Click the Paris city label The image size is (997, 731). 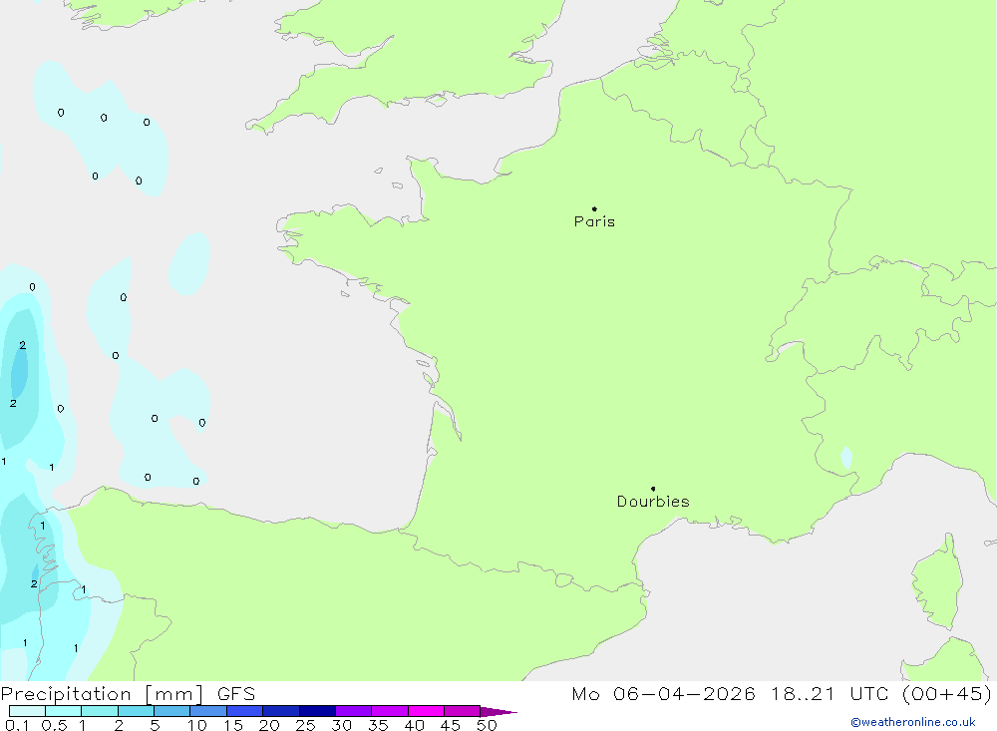click(594, 221)
